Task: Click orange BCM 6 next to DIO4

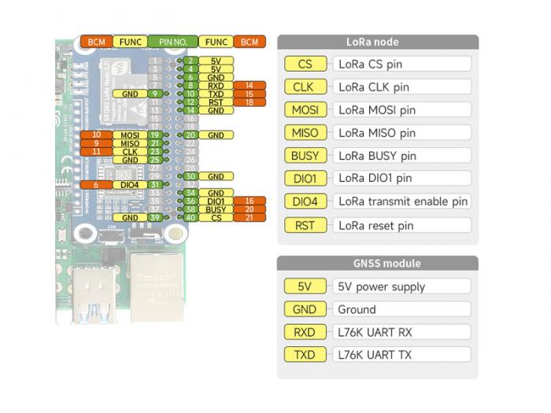Action: pyautogui.click(x=96, y=185)
